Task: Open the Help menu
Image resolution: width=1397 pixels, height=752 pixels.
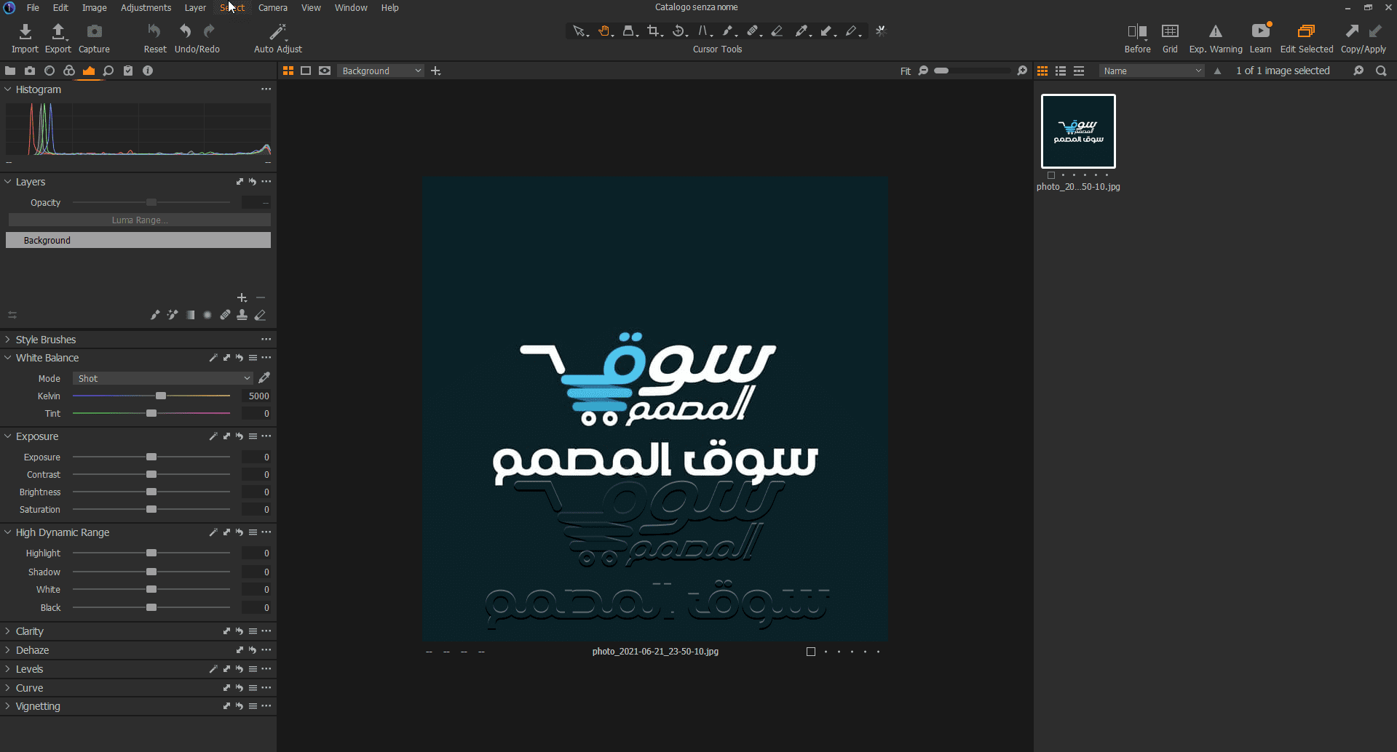Action: coord(390,7)
